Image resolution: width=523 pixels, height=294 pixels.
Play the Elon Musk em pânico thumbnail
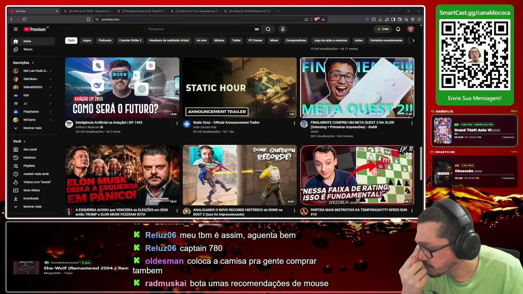pyautogui.click(x=122, y=175)
